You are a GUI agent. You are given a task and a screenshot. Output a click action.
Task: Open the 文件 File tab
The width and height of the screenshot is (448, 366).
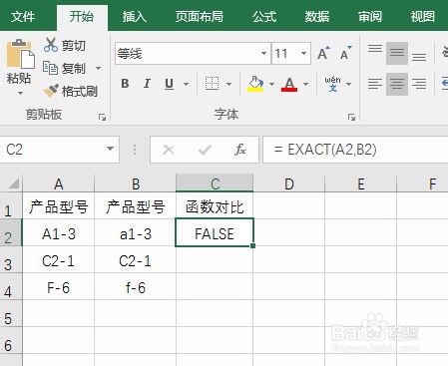click(22, 16)
